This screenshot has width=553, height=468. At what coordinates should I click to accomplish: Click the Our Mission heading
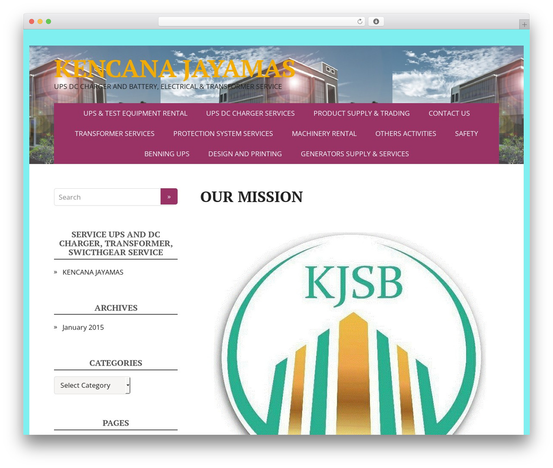click(251, 197)
